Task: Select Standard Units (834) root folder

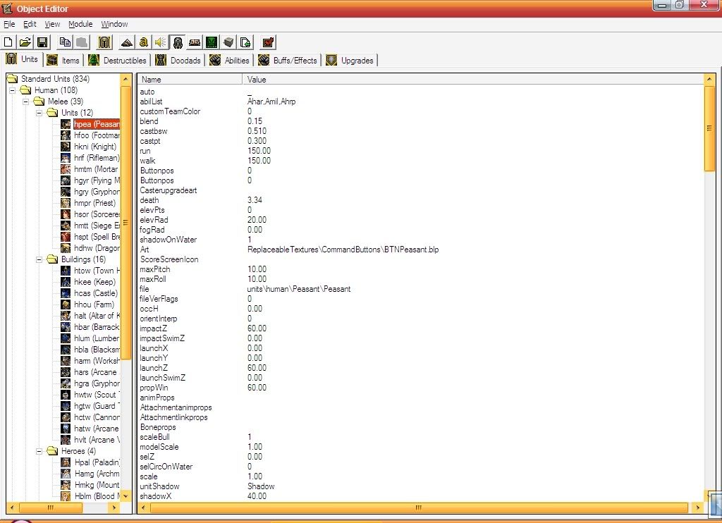Action: (x=49, y=79)
